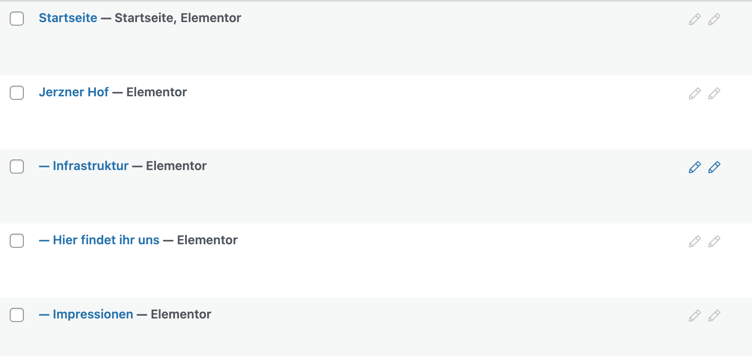Mark the Hier findet ihr uns checkbox

[17, 241]
